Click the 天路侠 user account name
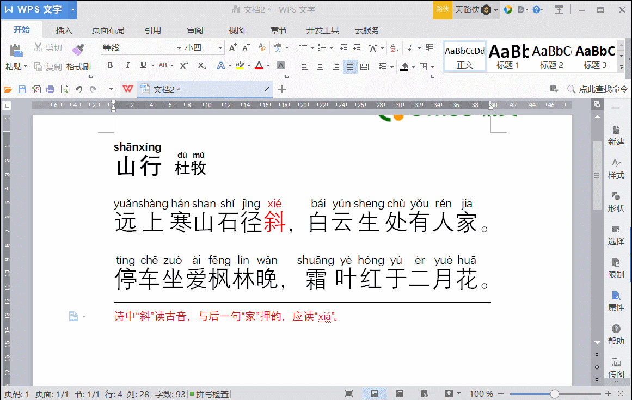This screenshot has height=400, width=632. coord(467,9)
